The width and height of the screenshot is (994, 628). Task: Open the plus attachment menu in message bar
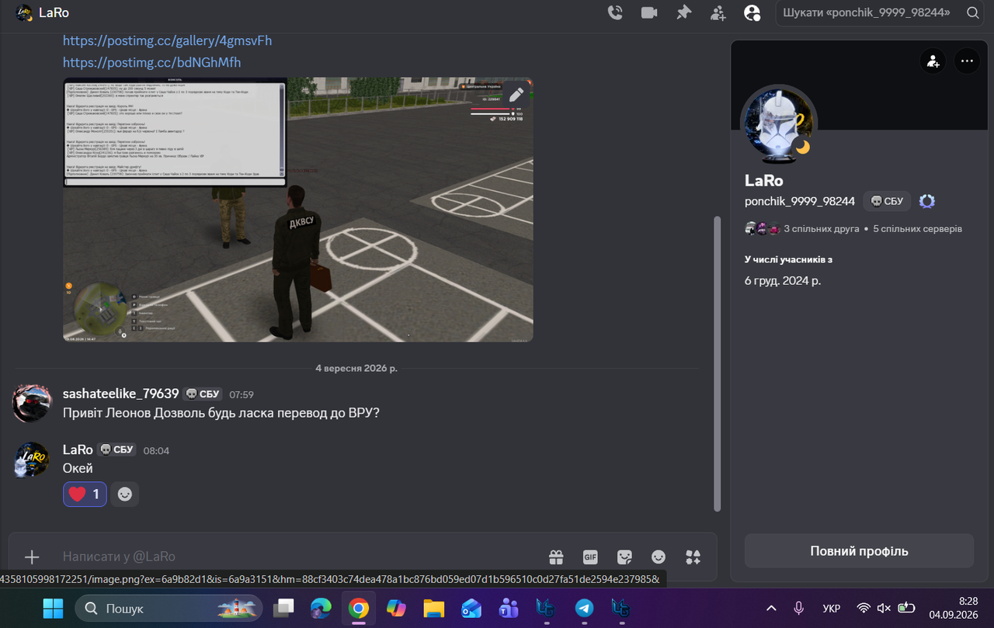point(32,557)
